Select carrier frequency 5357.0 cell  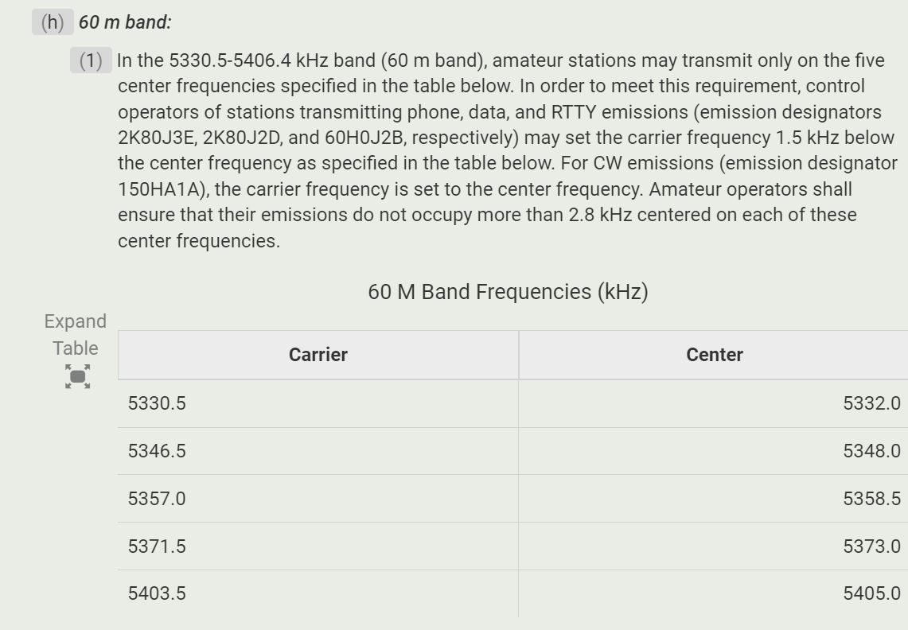(x=318, y=499)
